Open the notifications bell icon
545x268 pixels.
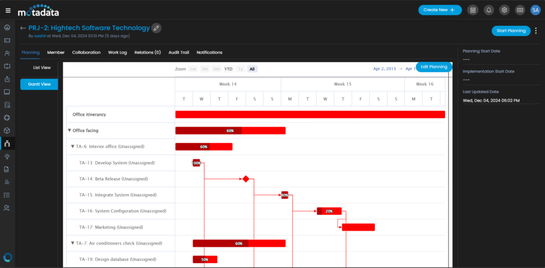489,10
